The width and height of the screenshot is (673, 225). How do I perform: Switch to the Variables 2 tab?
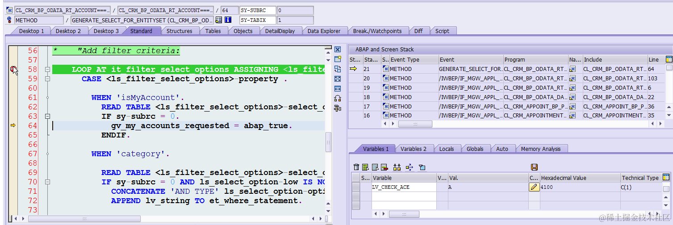414,149
